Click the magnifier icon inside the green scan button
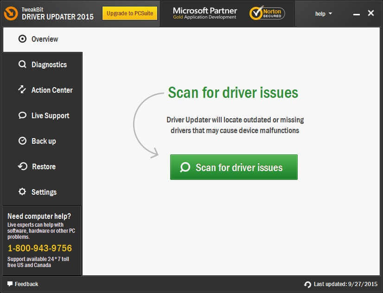The image size is (383, 293). [185, 166]
